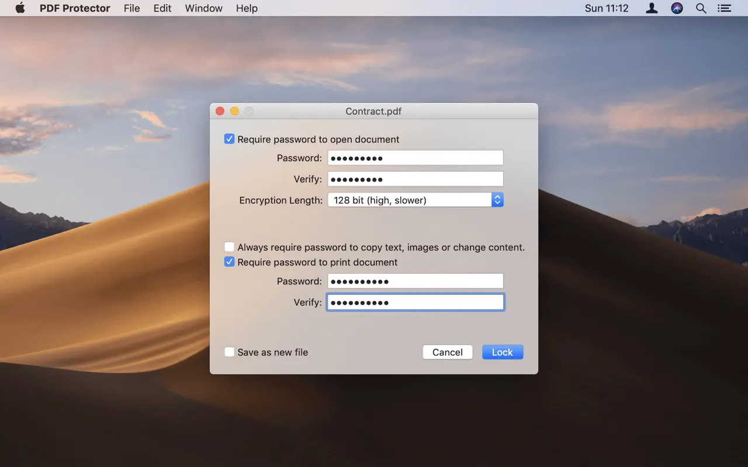Select the print-document Verify field
The image size is (748, 467).
(x=415, y=302)
